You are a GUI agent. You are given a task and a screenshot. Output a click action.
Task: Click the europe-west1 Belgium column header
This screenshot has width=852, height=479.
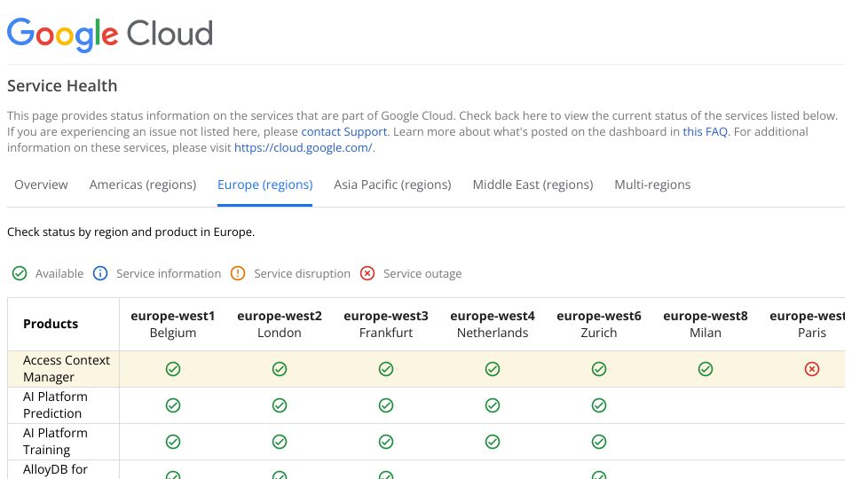(x=173, y=325)
